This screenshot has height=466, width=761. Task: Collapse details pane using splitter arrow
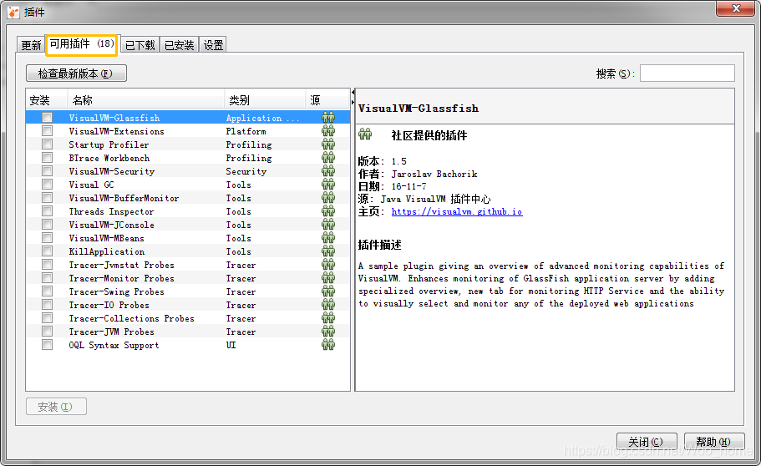pyautogui.click(x=353, y=102)
